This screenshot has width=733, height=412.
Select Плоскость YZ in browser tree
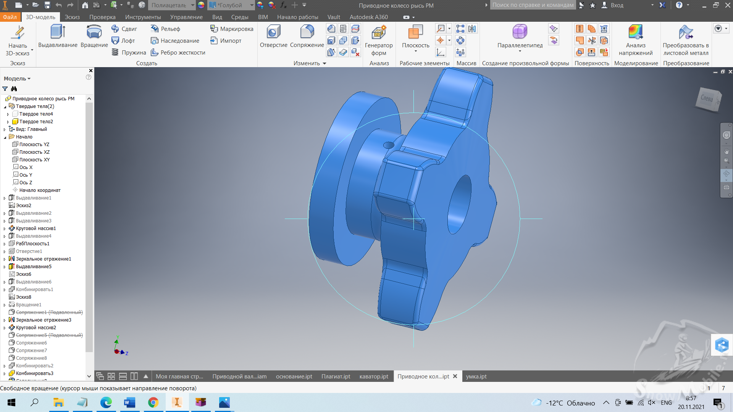pos(31,144)
